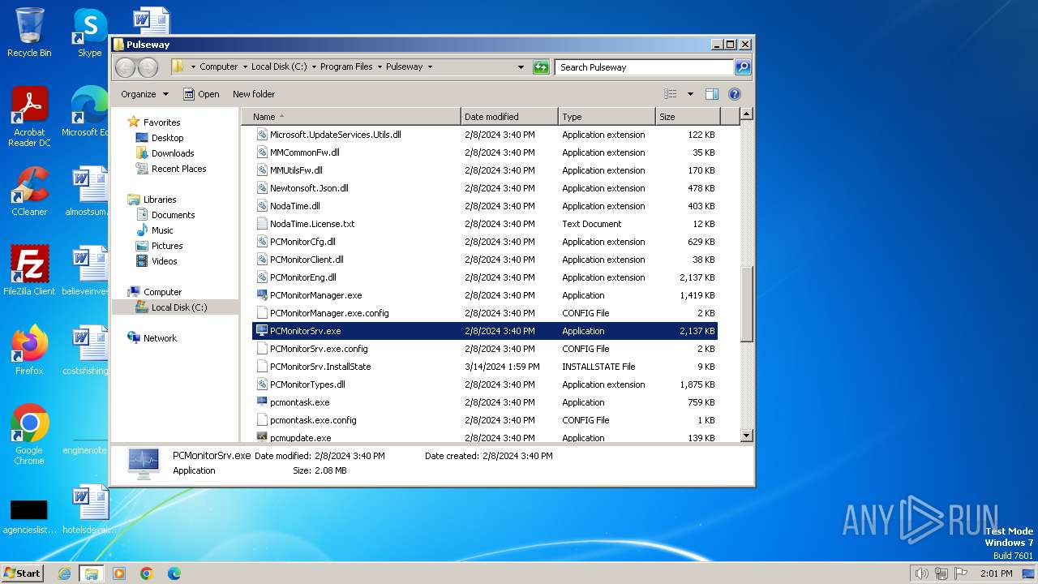The height and width of the screenshot is (584, 1038).
Task: Open the Organize dropdown menu
Action: (144, 94)
